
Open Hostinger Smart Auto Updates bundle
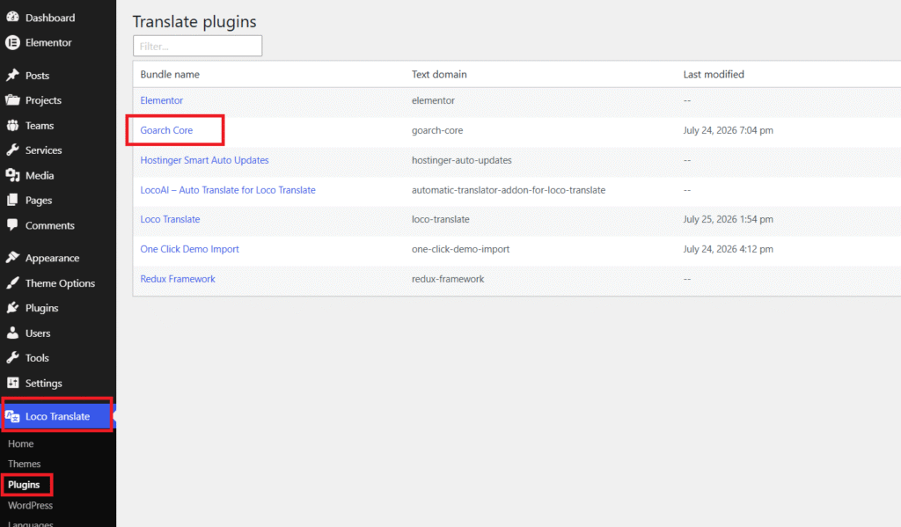pos(204,160)
